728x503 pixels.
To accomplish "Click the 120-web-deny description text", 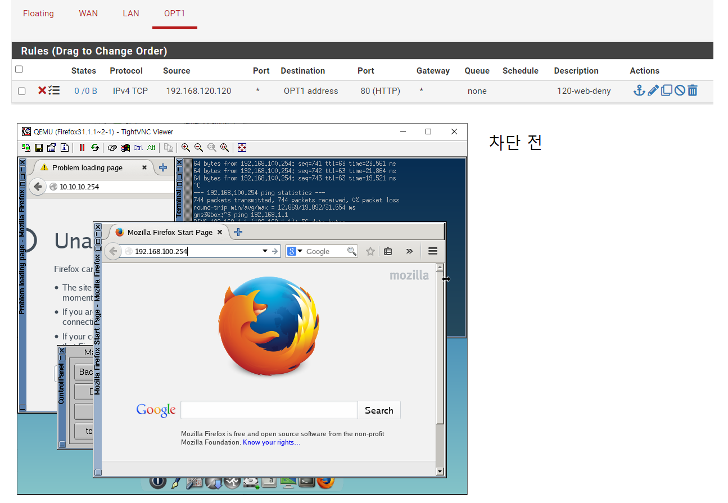I will coord(584,90).
